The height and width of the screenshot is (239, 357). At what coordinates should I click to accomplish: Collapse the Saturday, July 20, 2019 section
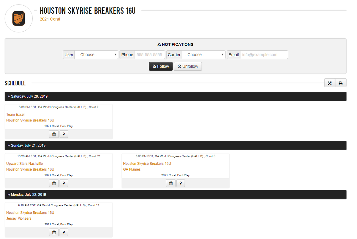point(176,96)
